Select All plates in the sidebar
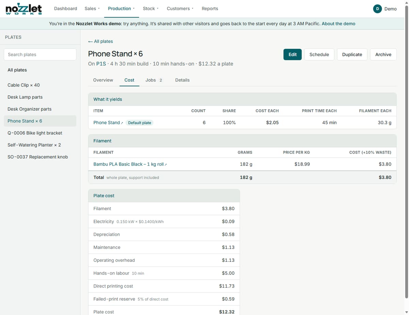409x315 pixels. point(40,70)
